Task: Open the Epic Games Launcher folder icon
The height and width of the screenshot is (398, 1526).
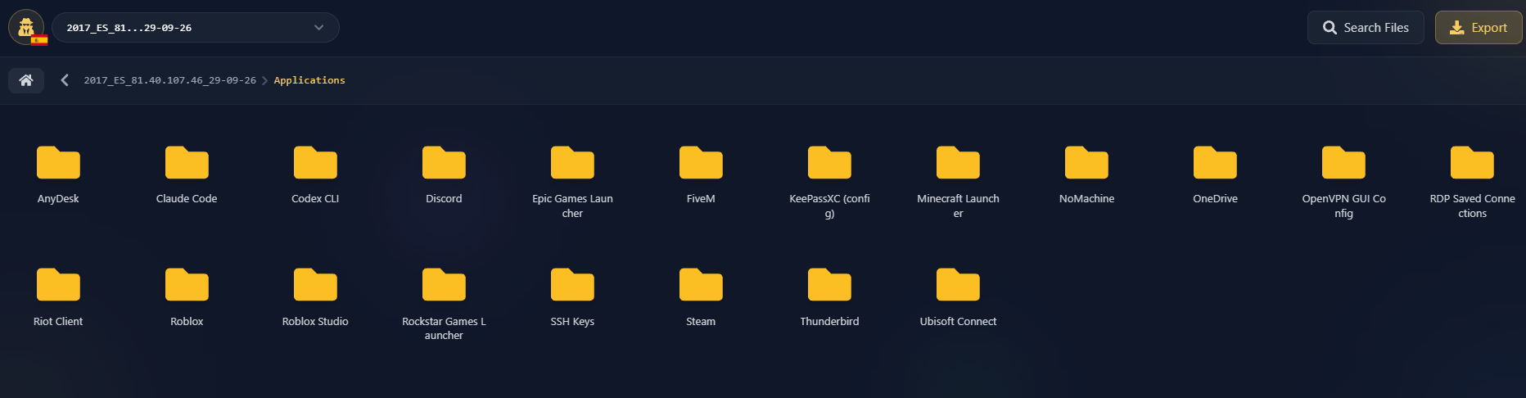Action: click(x=572, y=162)
